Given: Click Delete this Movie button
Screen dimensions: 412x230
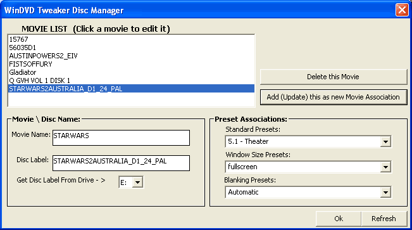Looking at the screenshot, I should coord(334,77).
